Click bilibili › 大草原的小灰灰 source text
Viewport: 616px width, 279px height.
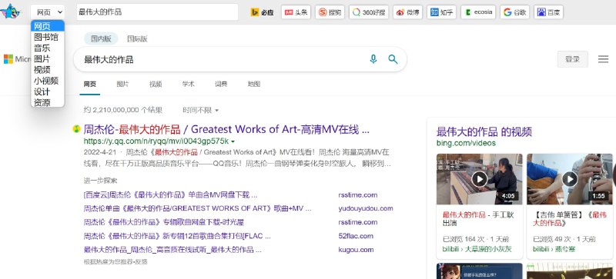(477, 249)
